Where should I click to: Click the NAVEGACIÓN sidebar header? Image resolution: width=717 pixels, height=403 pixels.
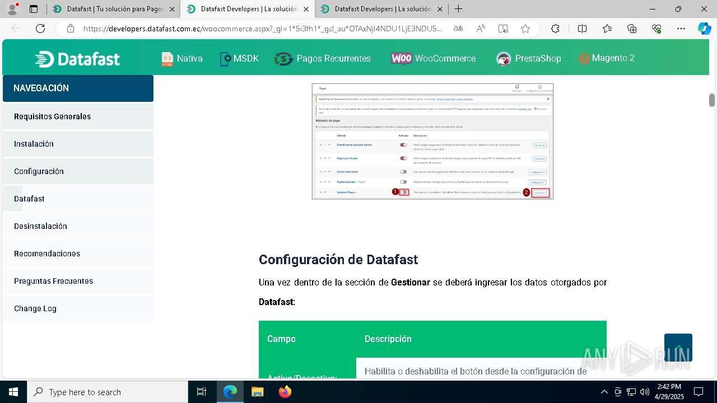[x=78, y=88]
